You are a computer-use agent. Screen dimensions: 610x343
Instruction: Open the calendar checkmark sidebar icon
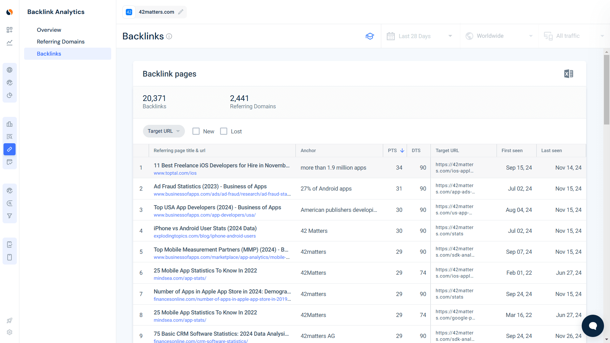click(10, 162)
